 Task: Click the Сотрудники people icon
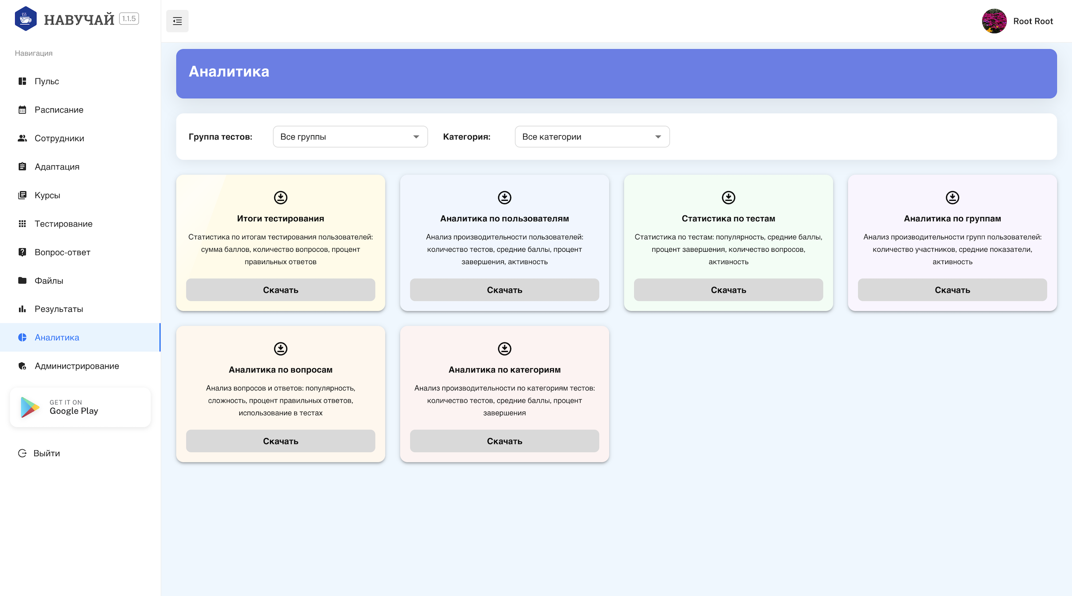click(x=22, y=138)
